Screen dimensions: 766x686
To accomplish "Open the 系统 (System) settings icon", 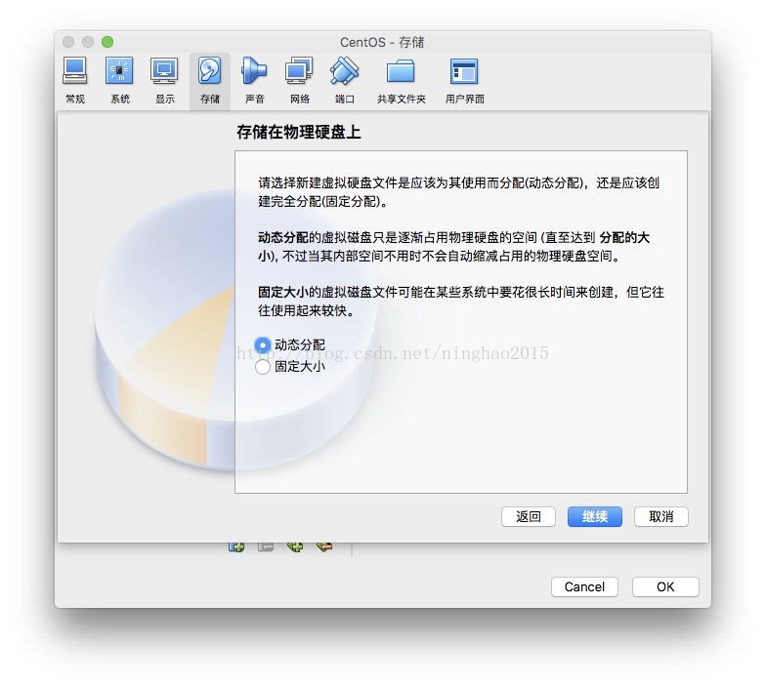I will pyautogui.click(x=119, y=72).
